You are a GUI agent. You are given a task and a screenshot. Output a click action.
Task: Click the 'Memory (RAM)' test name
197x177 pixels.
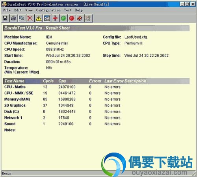(17, 99)
